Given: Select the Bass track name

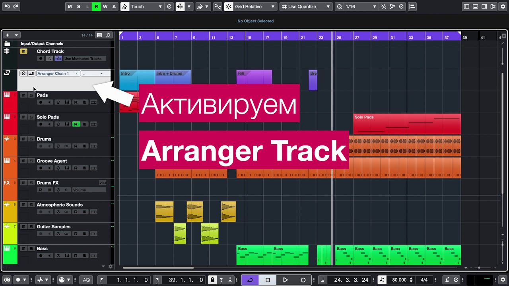Looking at the screenshot, I should (42, 249).
